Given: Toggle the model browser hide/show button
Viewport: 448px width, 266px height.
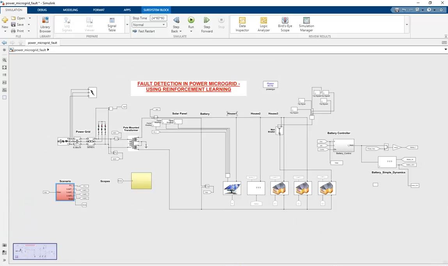Looking at the screenshot, I should (5, 50).
